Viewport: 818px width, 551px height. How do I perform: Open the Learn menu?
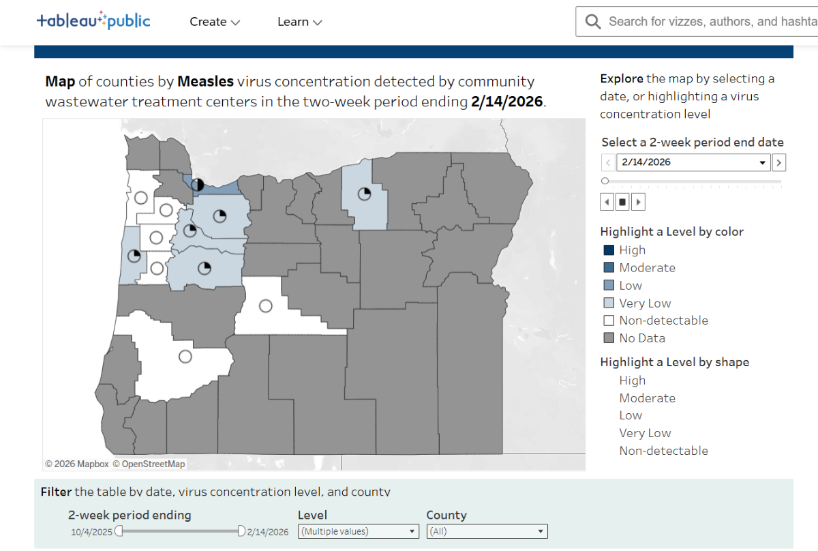click(299, 21)
